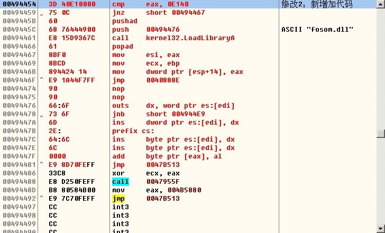The image size is (385, 233).
Task: Click the jump-down marker at 00494459
Action: 41,15
